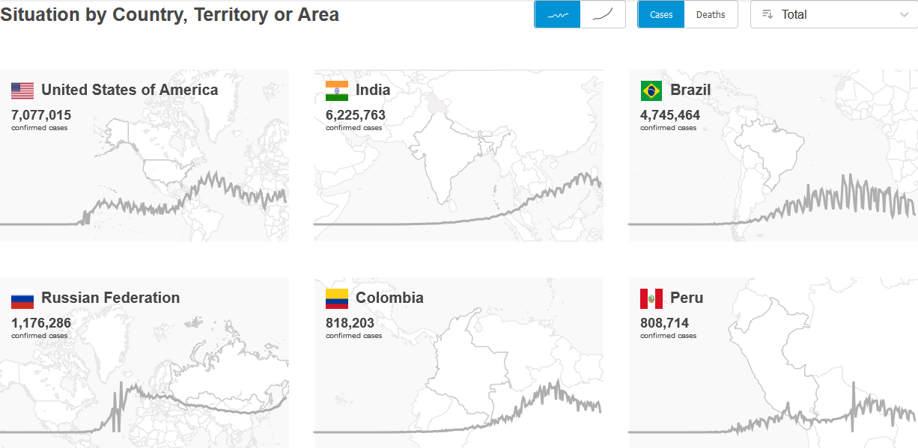Select the cumulative curve chart icon
Viewport: 918px width, 448px height.
[603, 14]
